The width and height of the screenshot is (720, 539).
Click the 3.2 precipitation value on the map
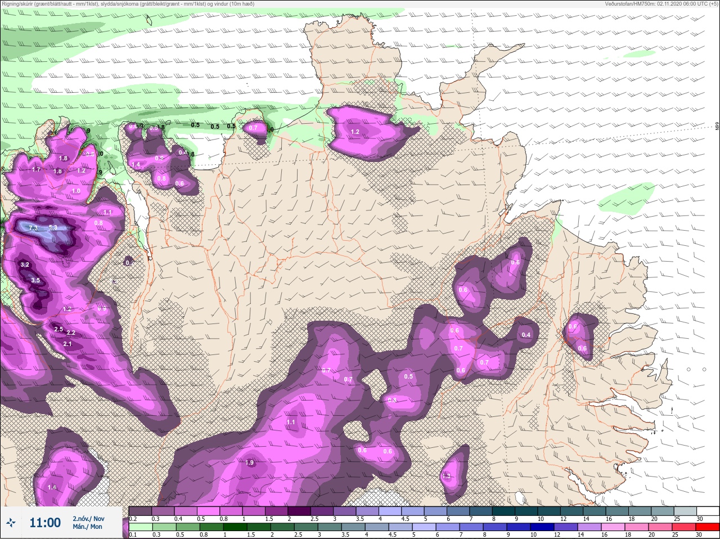25,264
